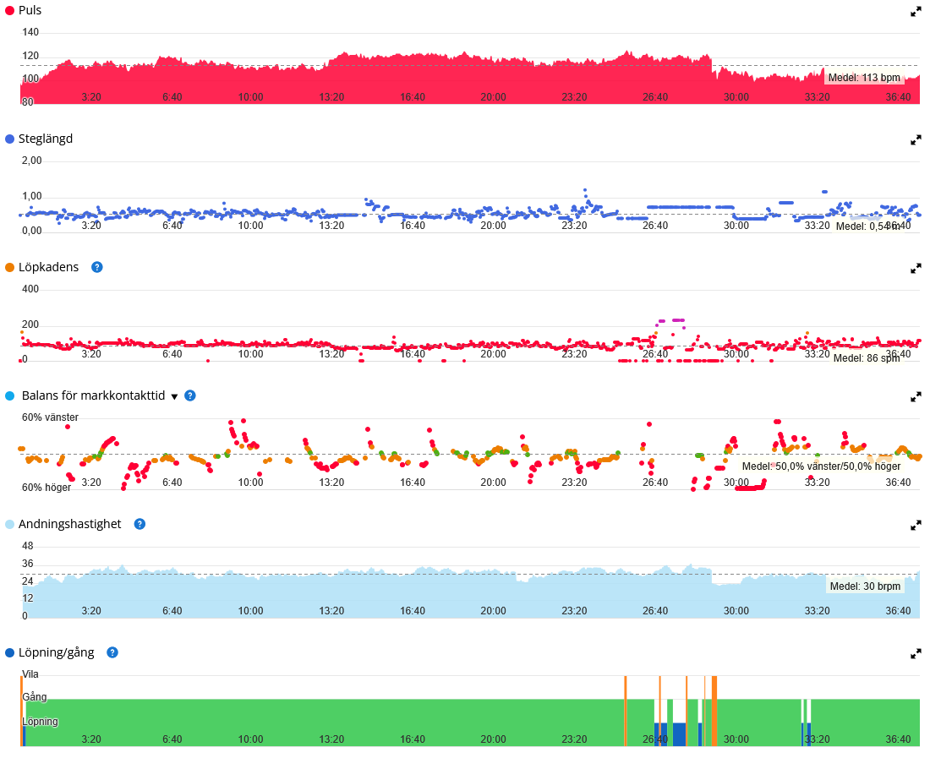Click the red Puls legend dot
Image resolution: width=930 pixels, height=758 pixels.
pos(9,11)
